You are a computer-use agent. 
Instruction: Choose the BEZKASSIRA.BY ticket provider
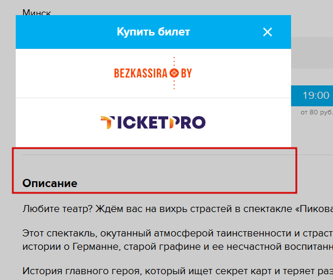click(x=153, y=73)
